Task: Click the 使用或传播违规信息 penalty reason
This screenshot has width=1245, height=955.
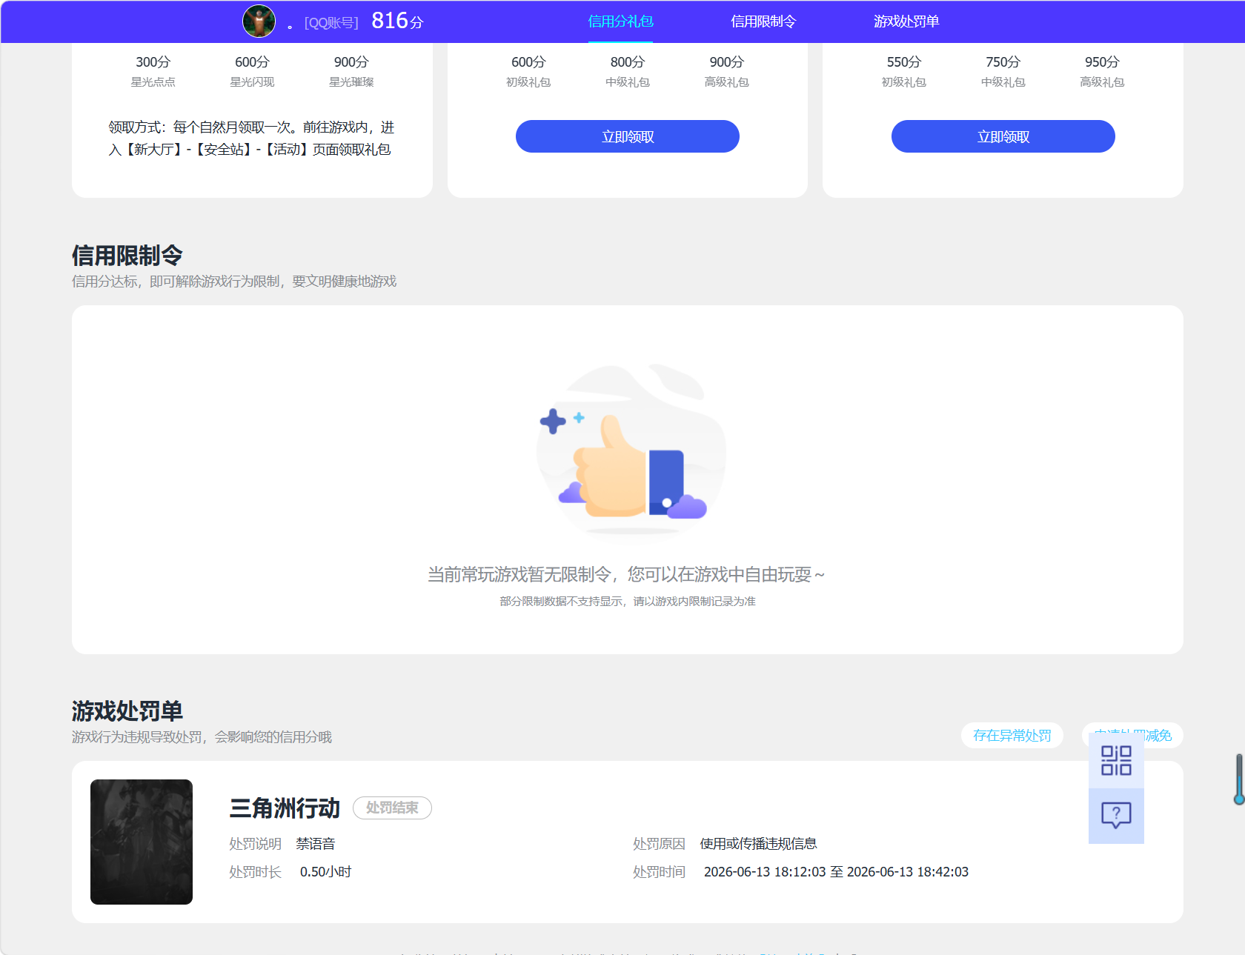Action: [x=758, y=844]
